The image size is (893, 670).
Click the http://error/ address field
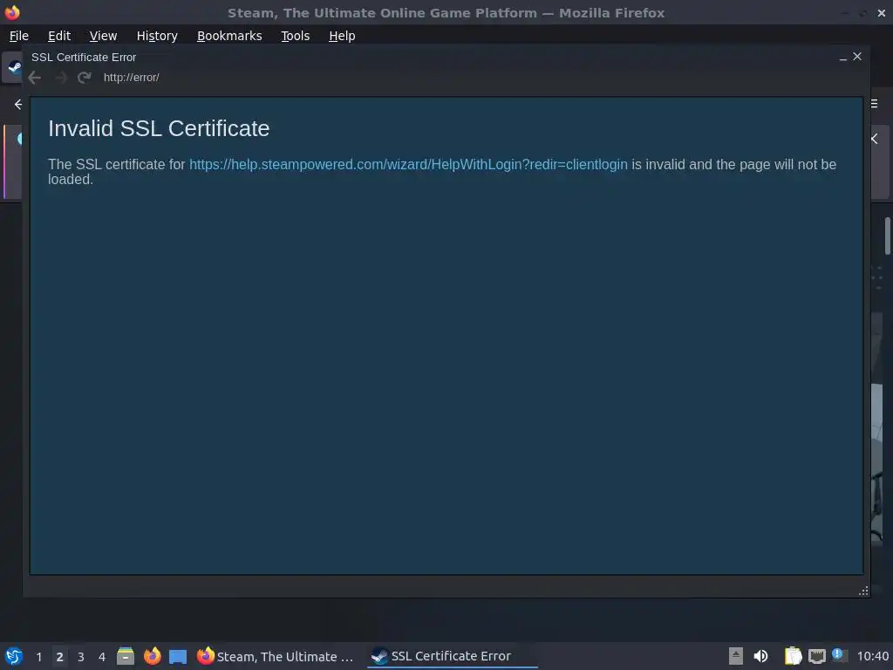(131, 78)
